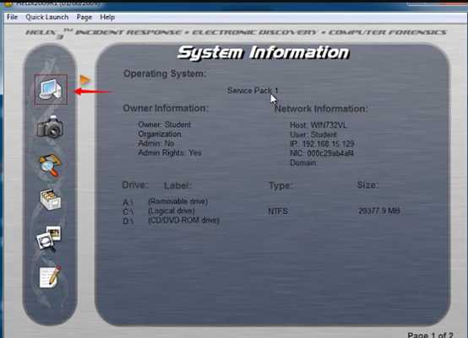The height and width of the screenshot is (338, 468).
Task: Open the Quick Launch menu
Action: 46,17
